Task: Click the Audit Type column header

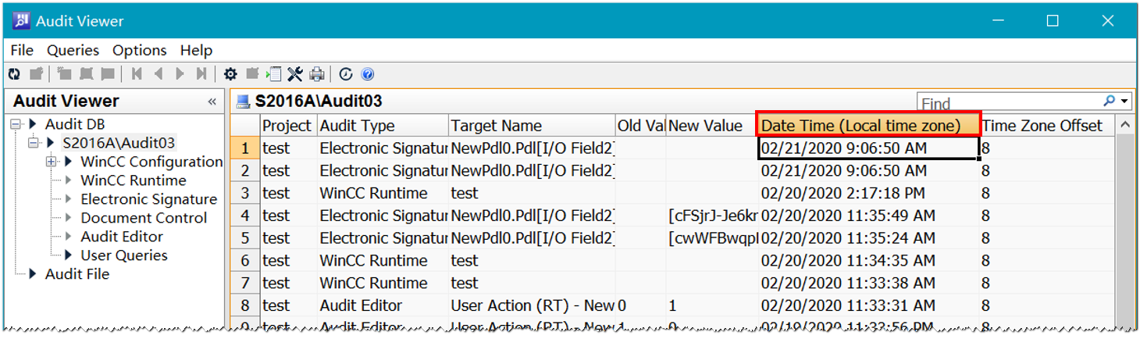Action: click(381, 126)
